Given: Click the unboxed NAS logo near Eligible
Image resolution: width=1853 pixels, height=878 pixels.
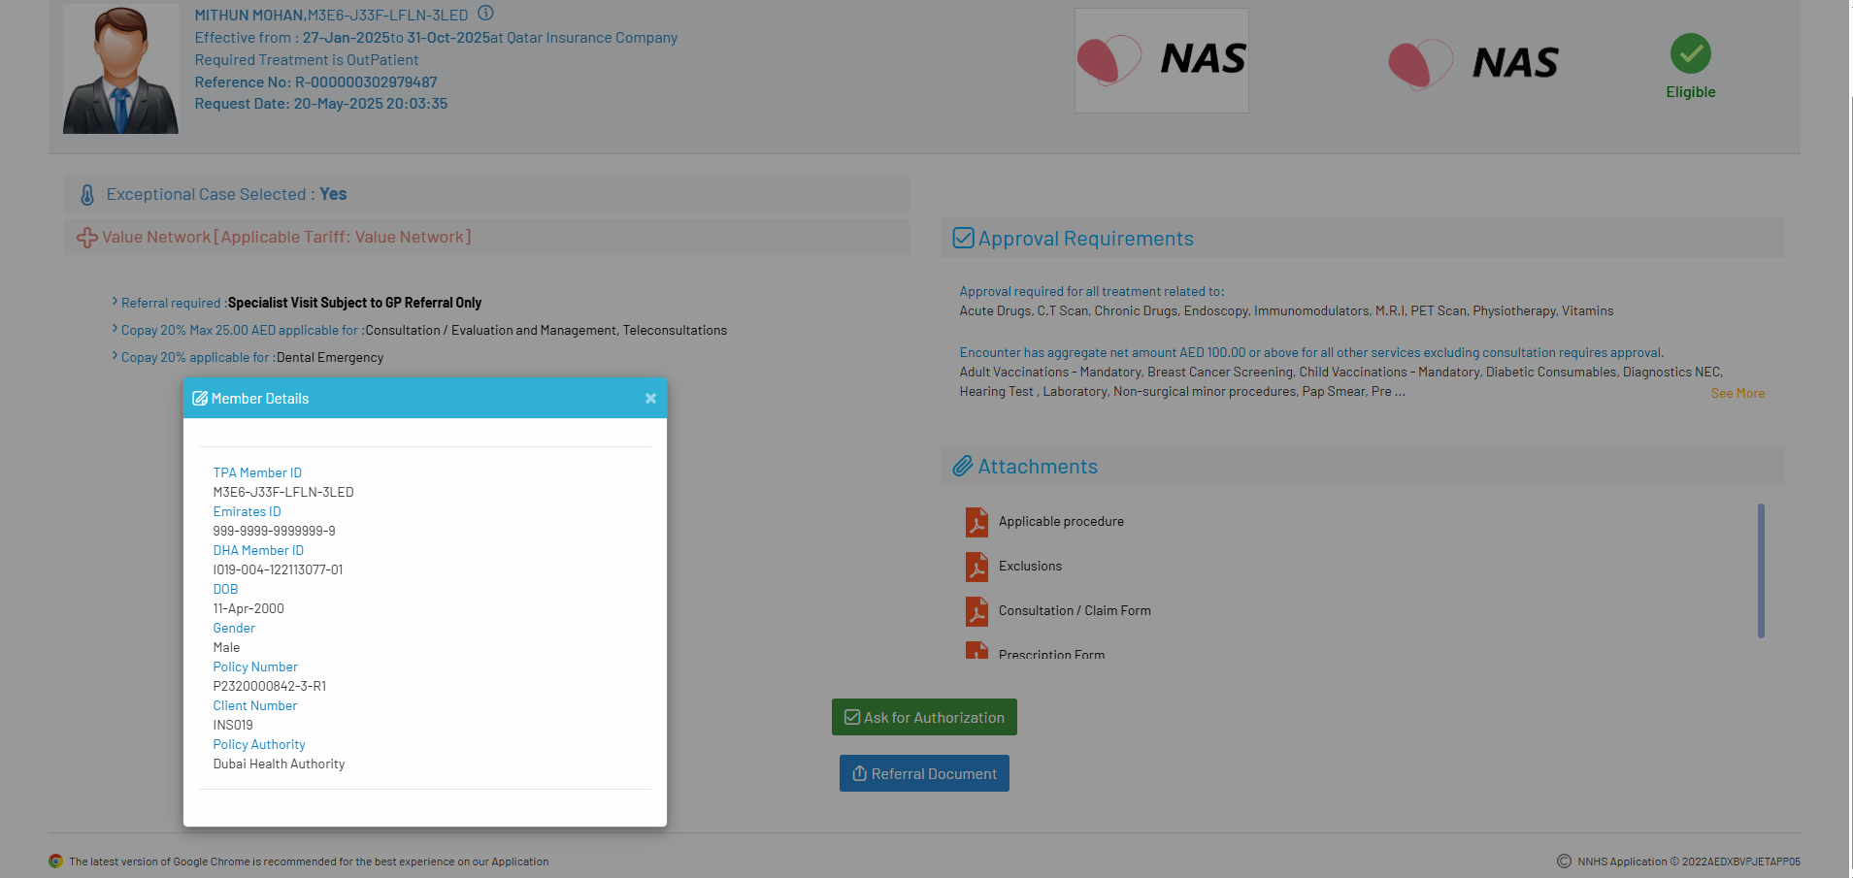Looking at the screenshot, I should tap(1473, 63).
